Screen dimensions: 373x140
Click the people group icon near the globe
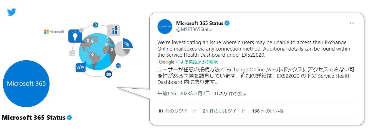click(80, 67)
